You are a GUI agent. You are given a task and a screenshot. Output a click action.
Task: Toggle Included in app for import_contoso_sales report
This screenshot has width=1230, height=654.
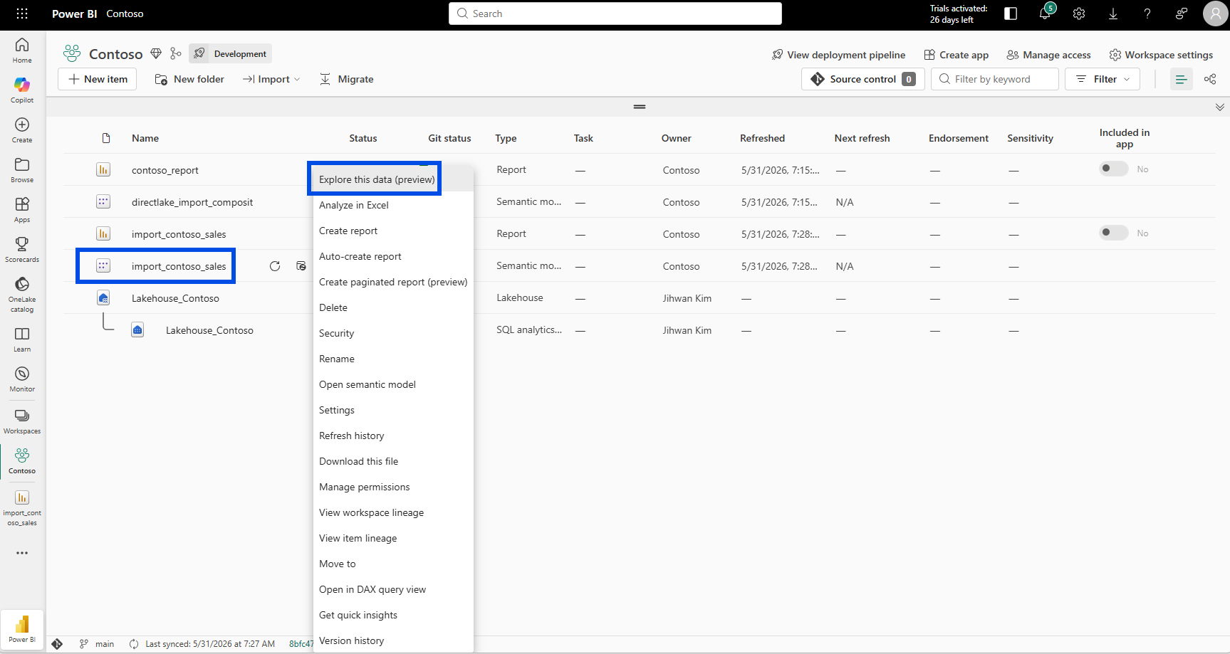1114,233
